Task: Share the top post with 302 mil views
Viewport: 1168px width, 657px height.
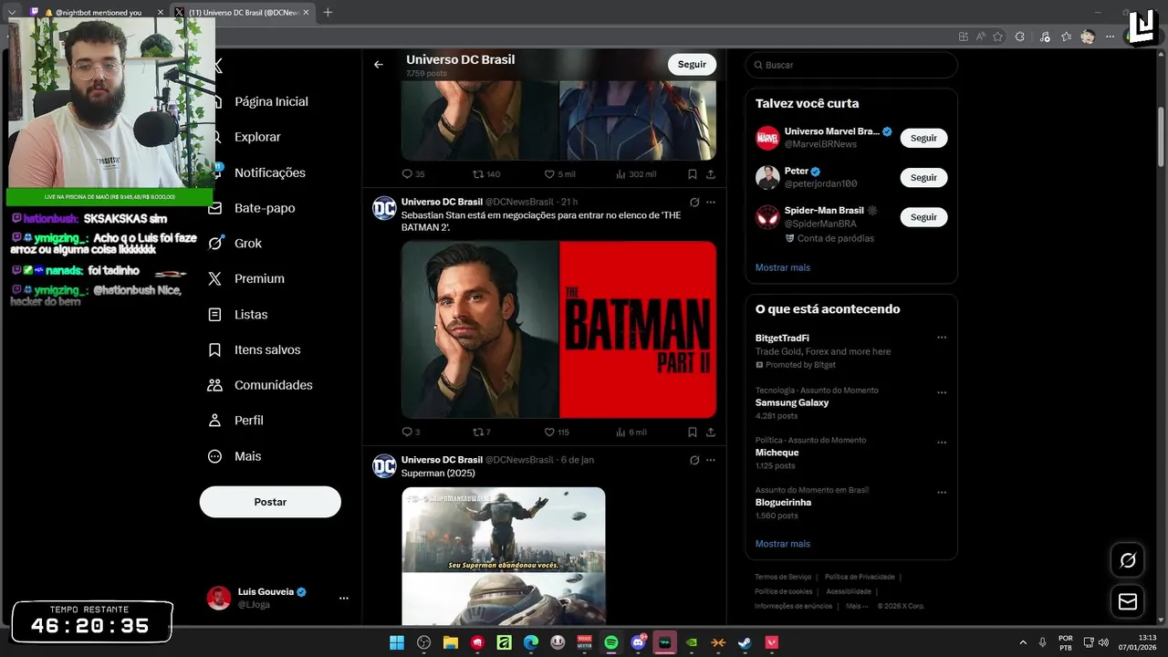Action: (x=711, y=174)
